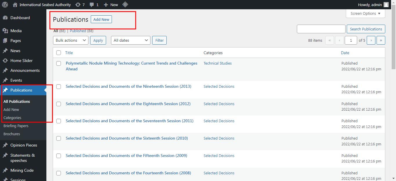Open the All dates filter dropdown
396x181 pixels.
[x=131, y=40]
